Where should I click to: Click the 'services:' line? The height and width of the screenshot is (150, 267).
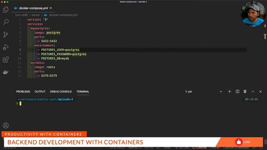(x=35, y=24)
